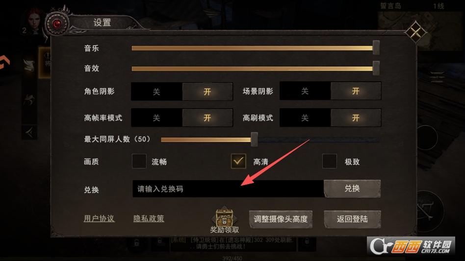Tap the red-haired character portrait
Screen dimensions: 465x261
click(34, 21)
